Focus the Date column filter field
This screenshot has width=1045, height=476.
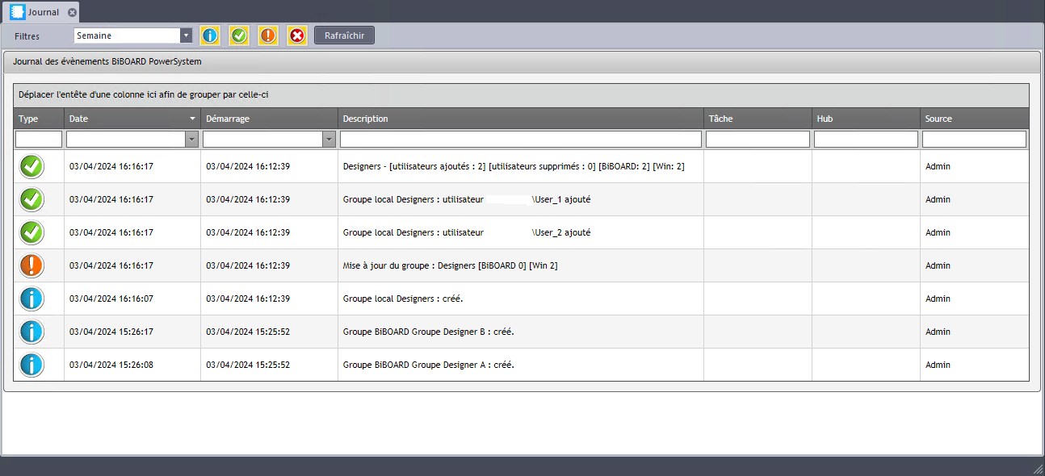click(126, 140)
